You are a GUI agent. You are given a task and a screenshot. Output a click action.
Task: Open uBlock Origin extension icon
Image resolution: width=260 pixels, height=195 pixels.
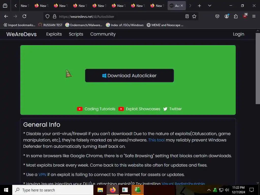(245, 16)
